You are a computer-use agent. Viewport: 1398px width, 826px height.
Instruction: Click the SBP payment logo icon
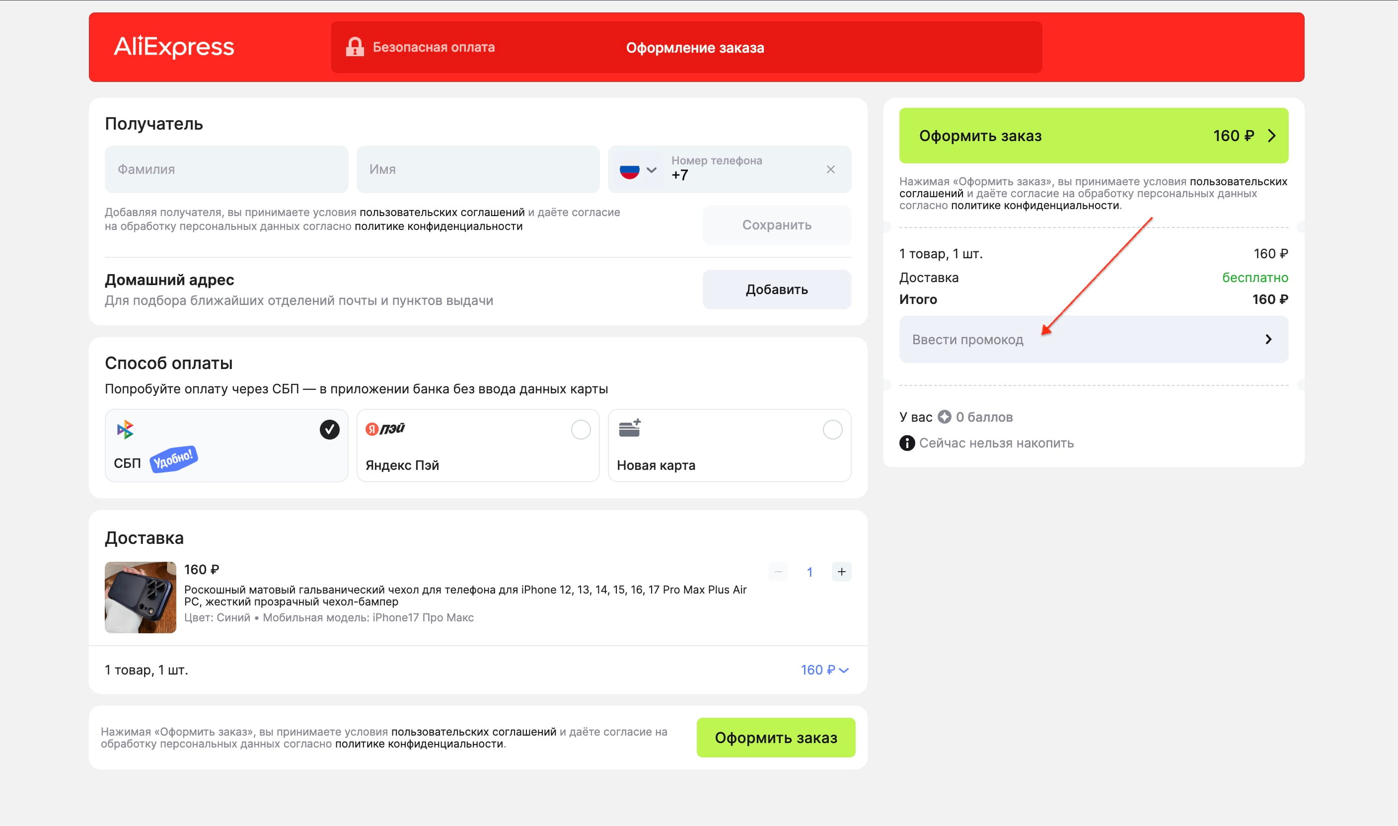(x=125, y=429)
